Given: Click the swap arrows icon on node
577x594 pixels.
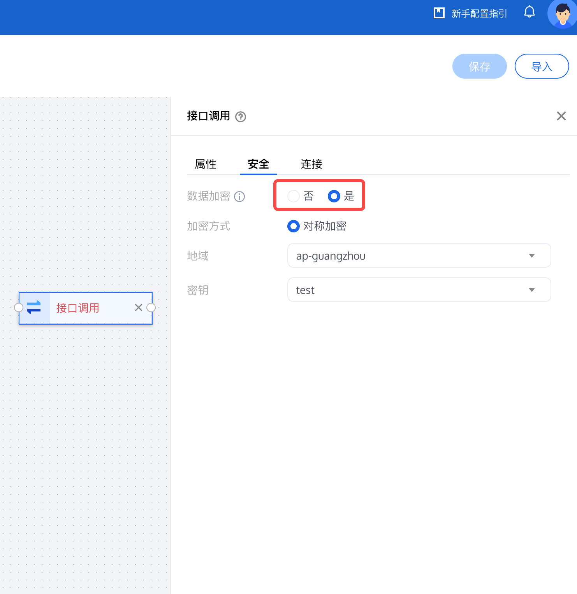Looking at the screenshot, I should pos(34,308).
